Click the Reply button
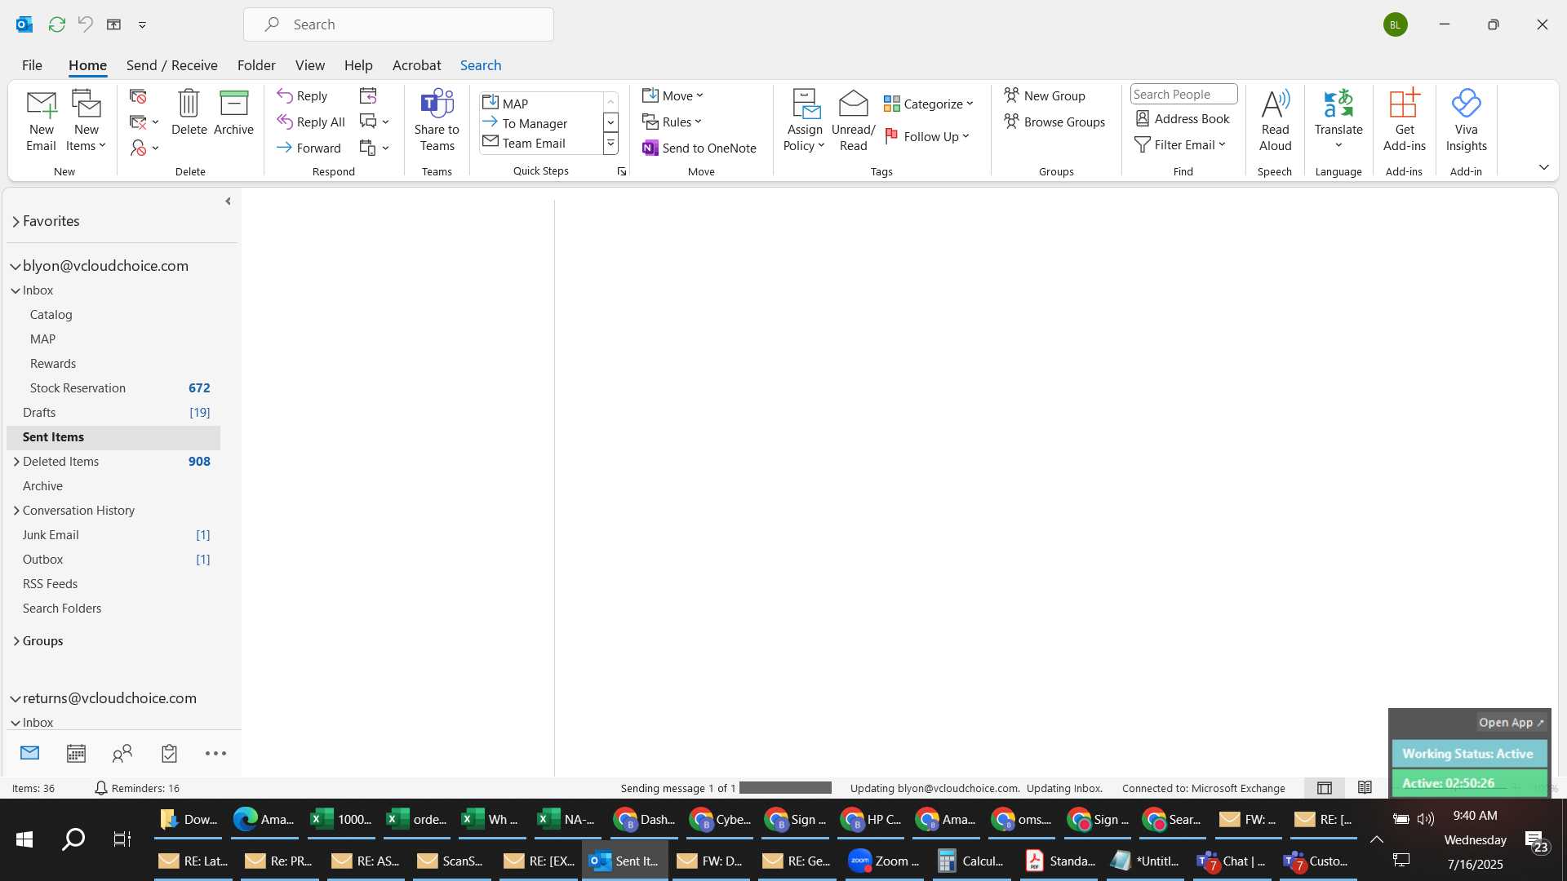This screenshot has height=881, width=1567. [302, 95]
